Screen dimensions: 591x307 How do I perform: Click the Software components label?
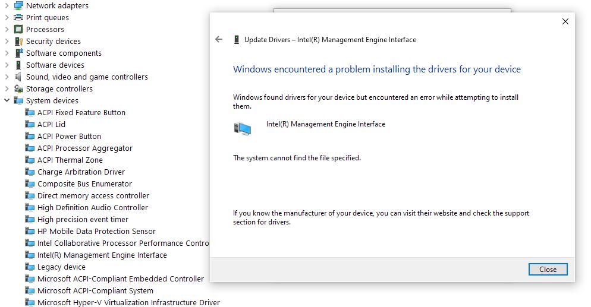tap(64, 53)
